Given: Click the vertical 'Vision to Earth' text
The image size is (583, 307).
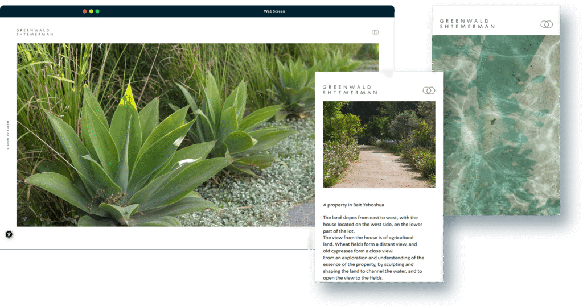Looking at the screenshot, I should pos(8,138).
